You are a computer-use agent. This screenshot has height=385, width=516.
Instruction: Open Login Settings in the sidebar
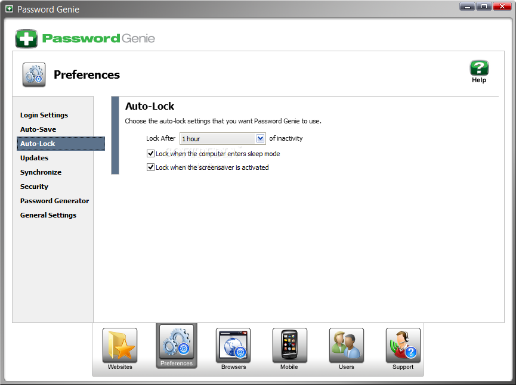[44, 115]
